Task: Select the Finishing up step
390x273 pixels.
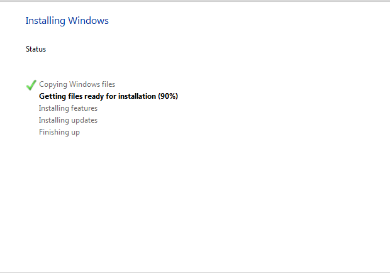Action: pos(59,132)
